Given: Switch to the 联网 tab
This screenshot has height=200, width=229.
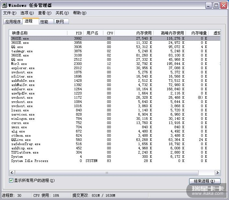Looking at the screenshot, I should click(61, 21).
